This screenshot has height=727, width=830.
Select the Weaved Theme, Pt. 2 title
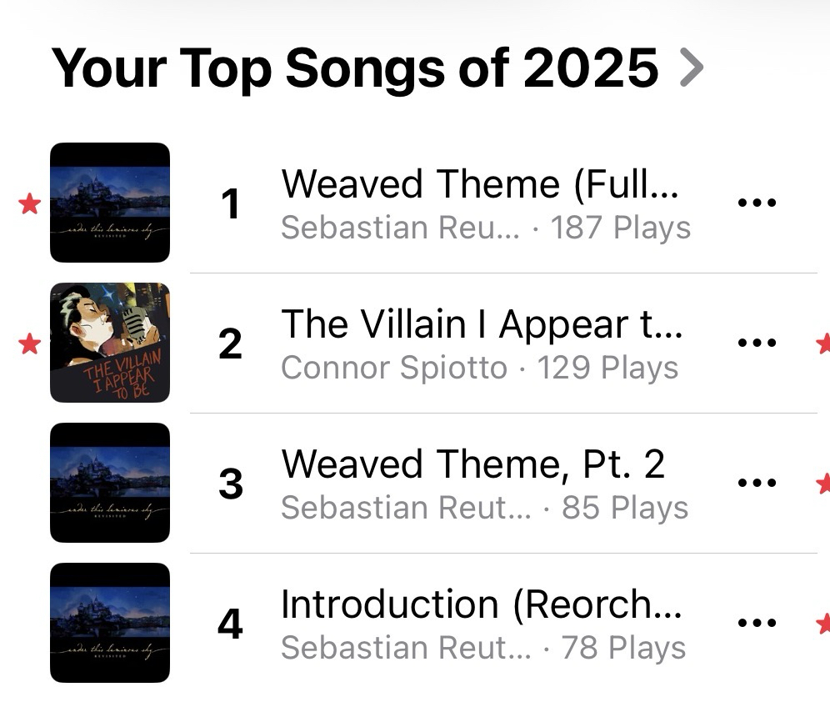472,464
